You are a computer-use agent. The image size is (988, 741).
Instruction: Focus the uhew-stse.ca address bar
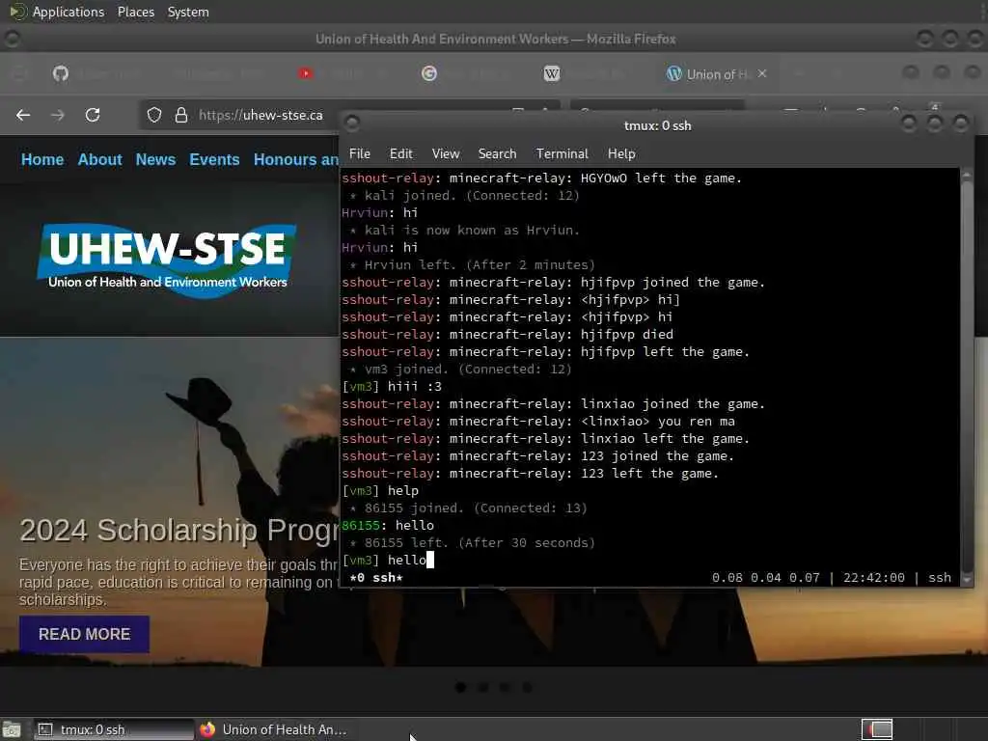(x=261, y=115)
